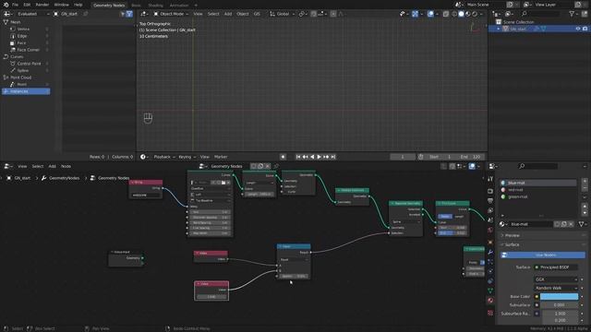
Task: Open the Playback dropdown in timeline
Action: 163,157
